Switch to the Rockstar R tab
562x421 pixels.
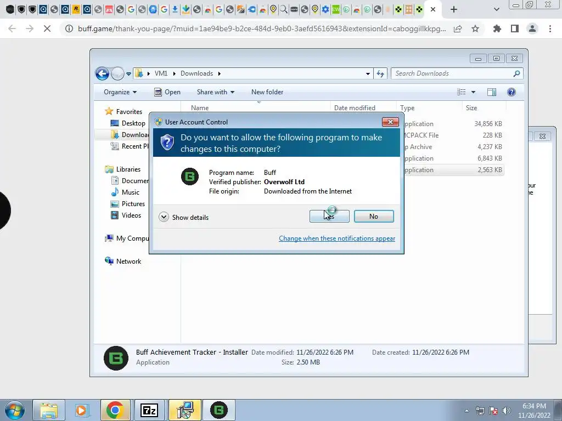pyautogui.click(x=76, y=10)
